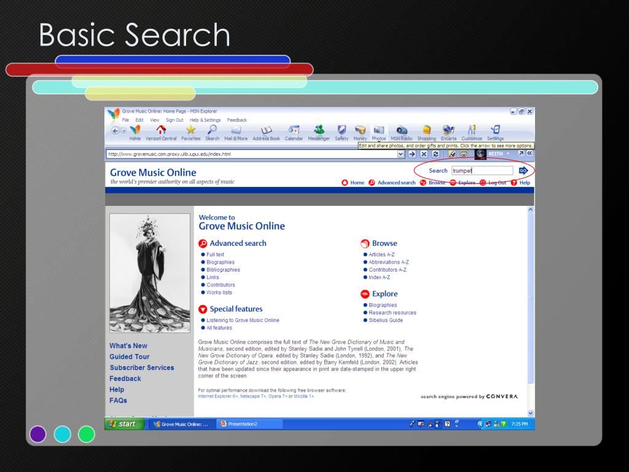Click the Search magnifier in the MSN toolbar

coord(212,133)
